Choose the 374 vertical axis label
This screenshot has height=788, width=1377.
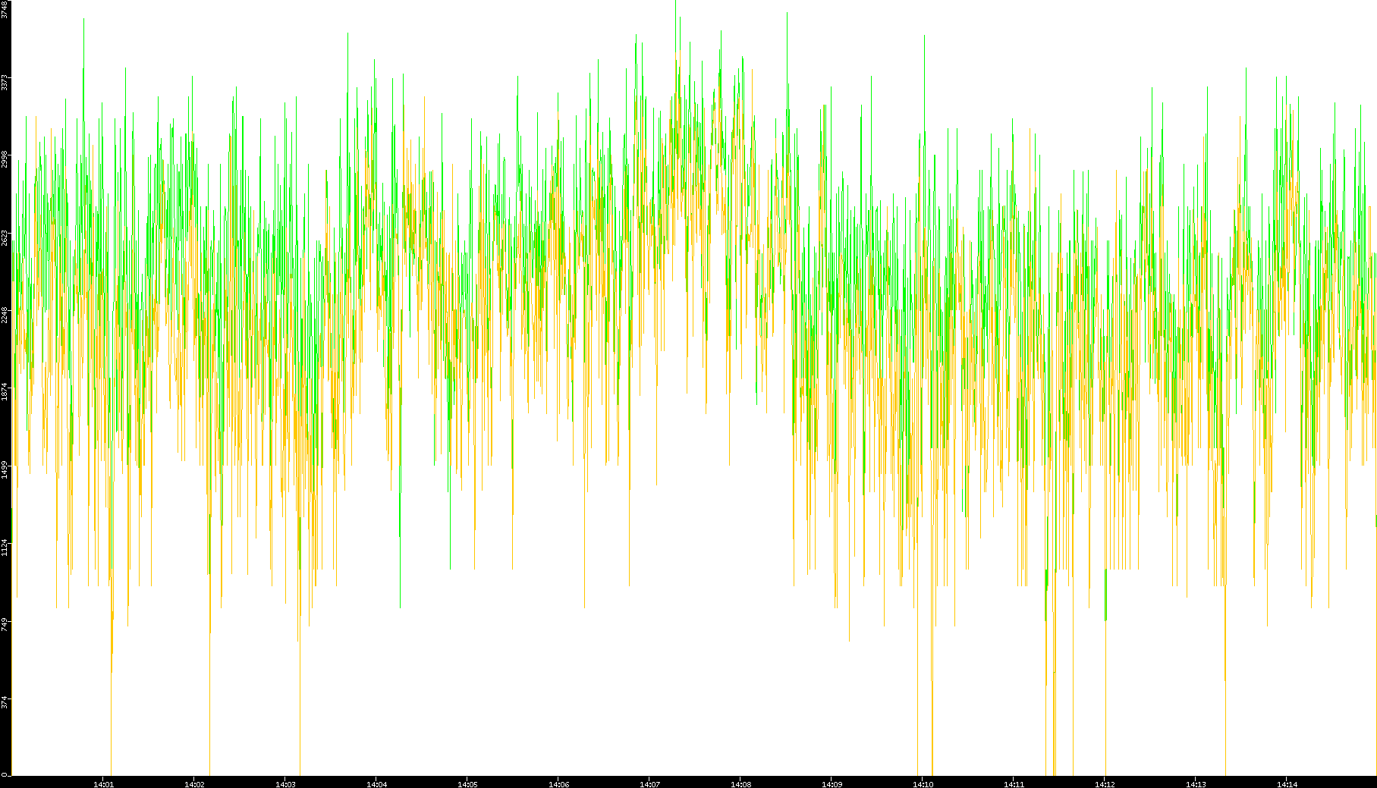5,702
